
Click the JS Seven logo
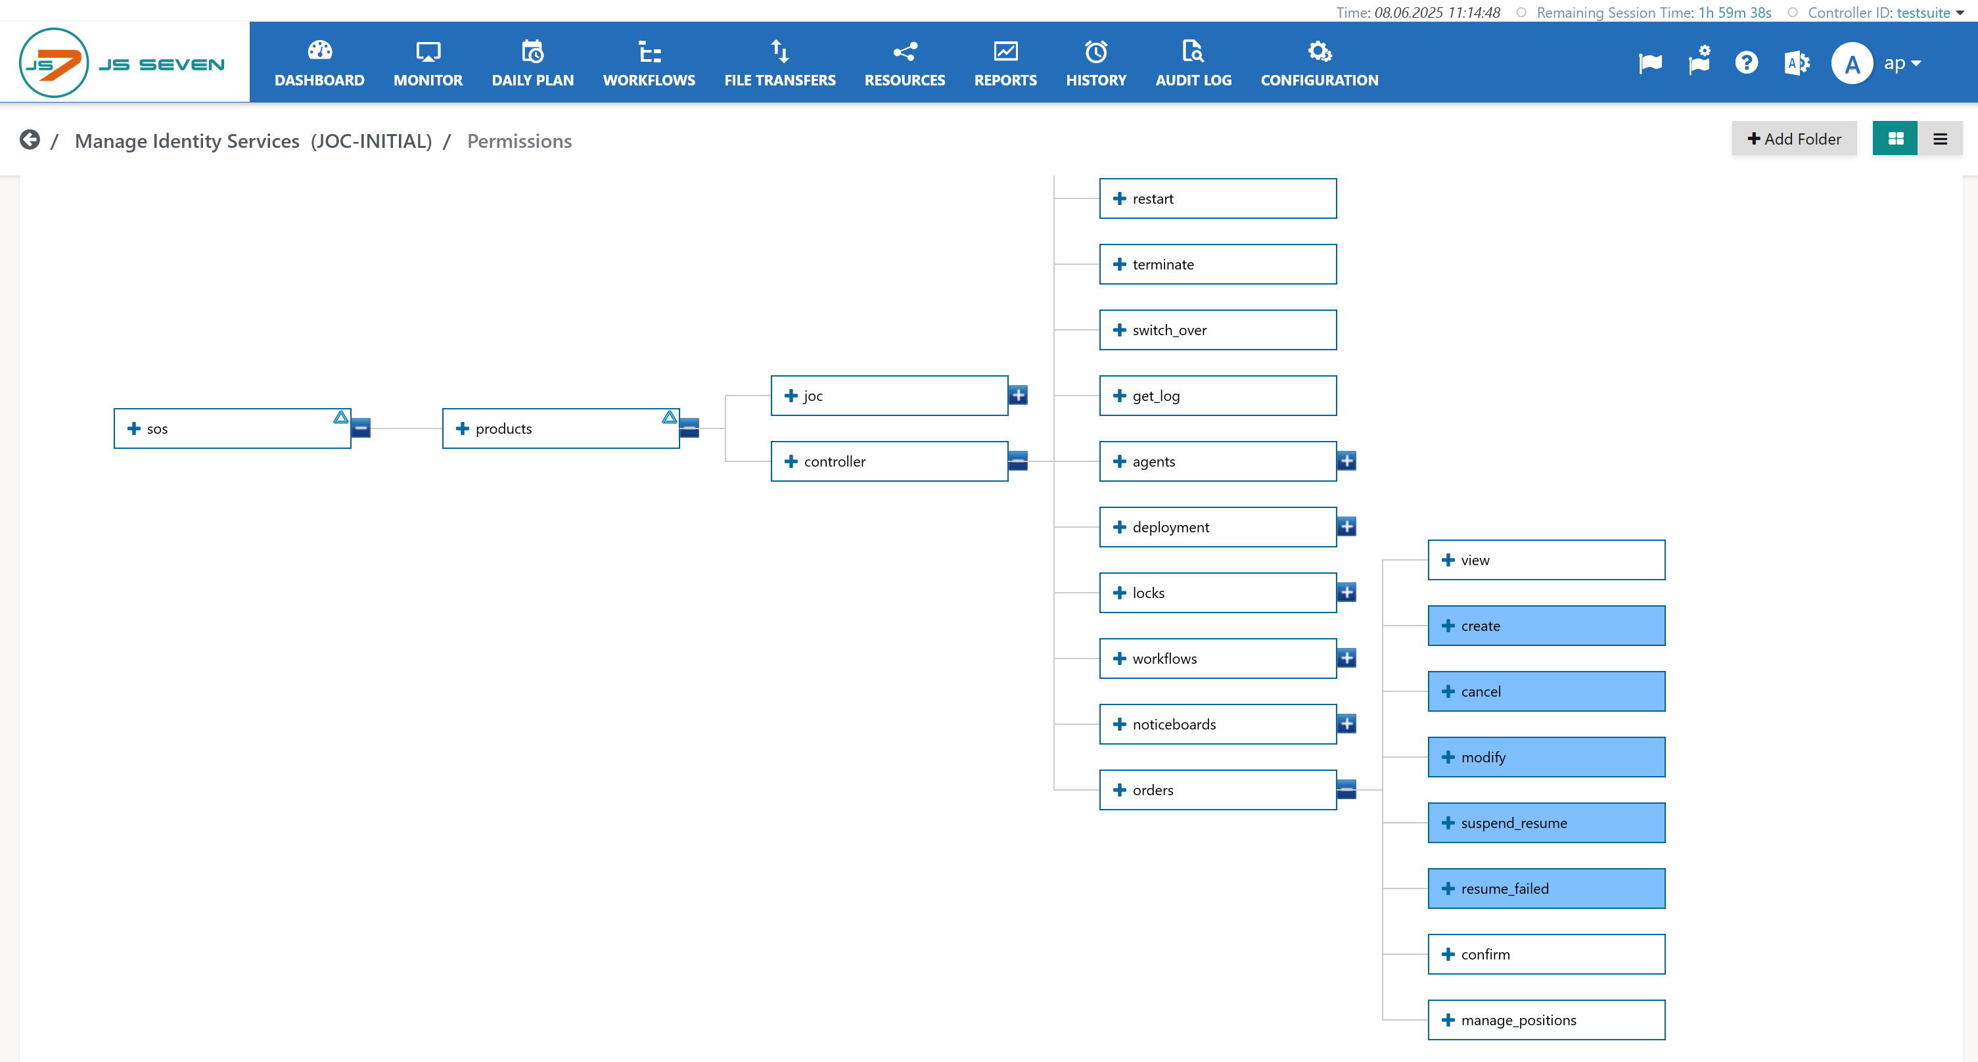123,63
